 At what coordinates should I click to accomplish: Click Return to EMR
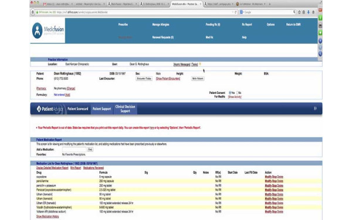coord(293,25)
